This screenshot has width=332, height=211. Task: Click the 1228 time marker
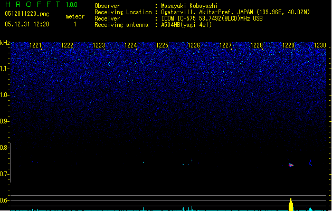coord(257,45)
